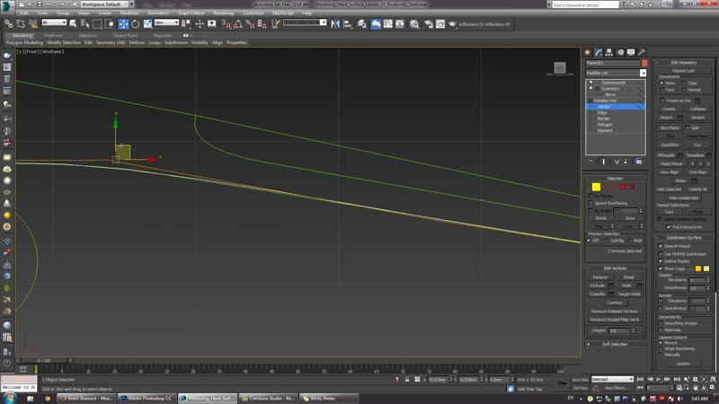Collapse the Edit Geometry rollout
This screenshot has height=404, width=719.
pyautogui.click(x=684, y=62)
